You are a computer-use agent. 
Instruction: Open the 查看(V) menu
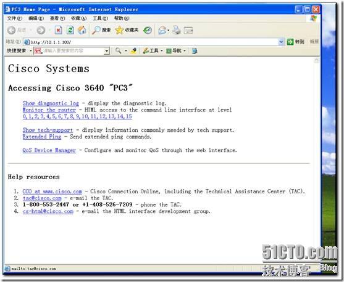(57, 18)
